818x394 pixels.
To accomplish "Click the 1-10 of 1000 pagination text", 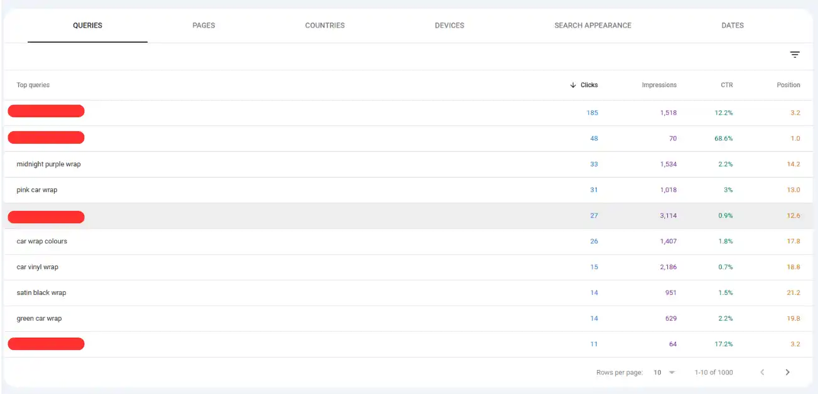I will (x=714, y=373).
